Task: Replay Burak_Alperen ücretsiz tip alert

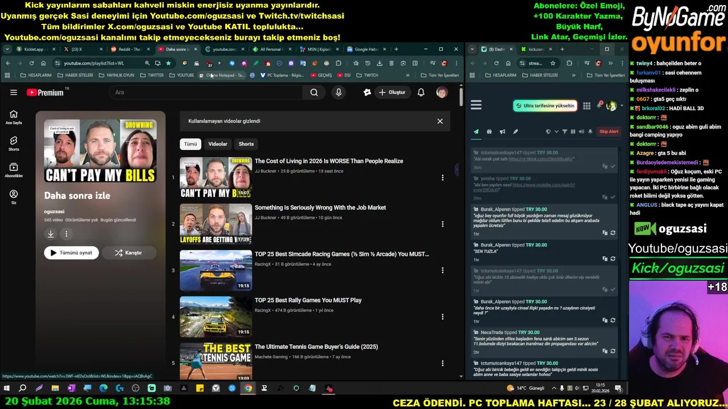Action: coord(613,233)
